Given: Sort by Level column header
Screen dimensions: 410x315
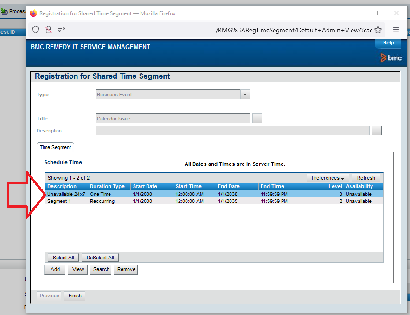Looking at the screenshot, I should click(322, 186).
